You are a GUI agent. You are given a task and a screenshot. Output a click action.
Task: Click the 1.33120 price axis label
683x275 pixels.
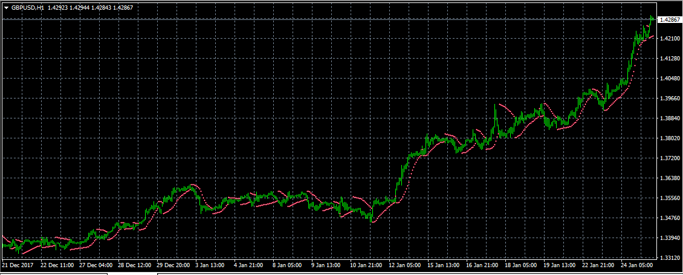(x=668, y=258)
